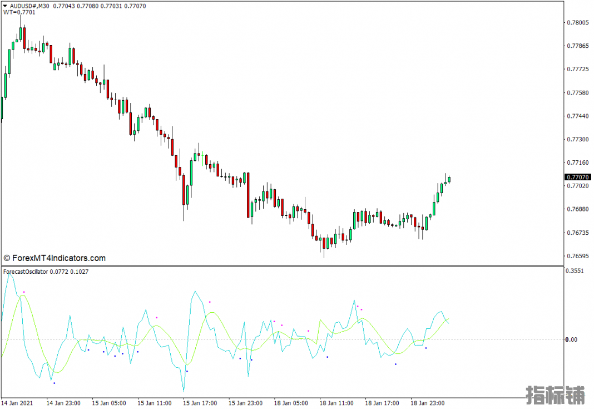Click the 0.76595 level on price axis
594x409 pixels.
pyautogui.click(x=577, y=257)
